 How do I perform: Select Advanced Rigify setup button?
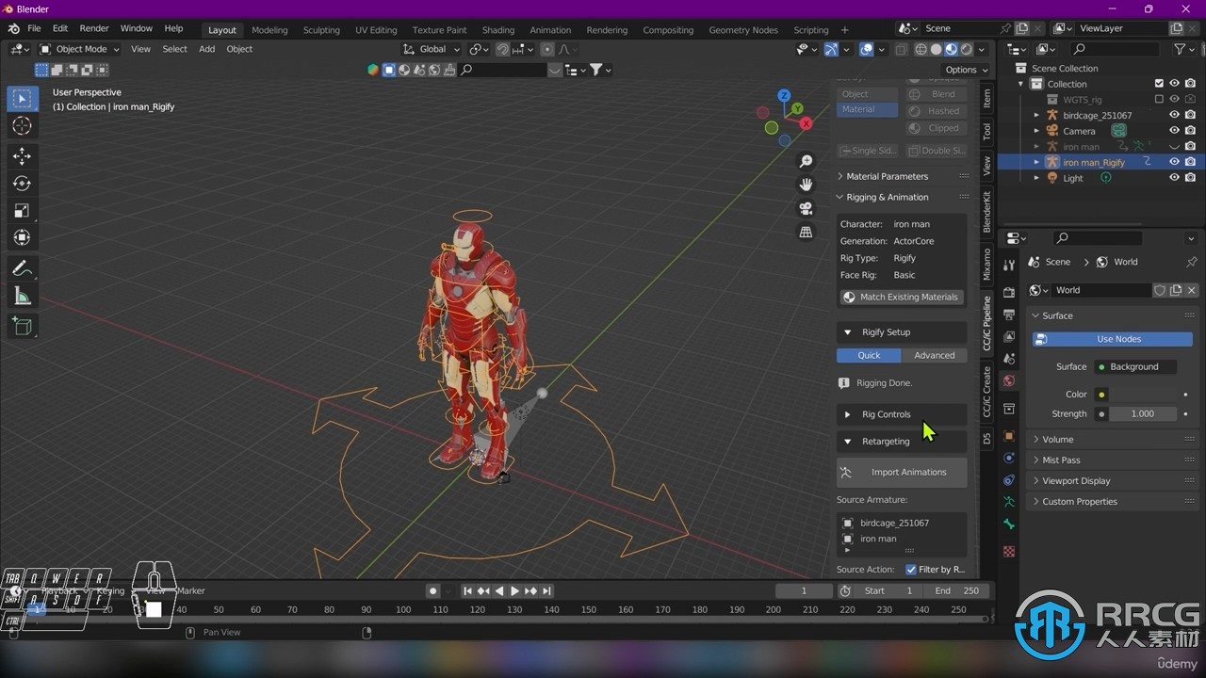pos(935,355)
